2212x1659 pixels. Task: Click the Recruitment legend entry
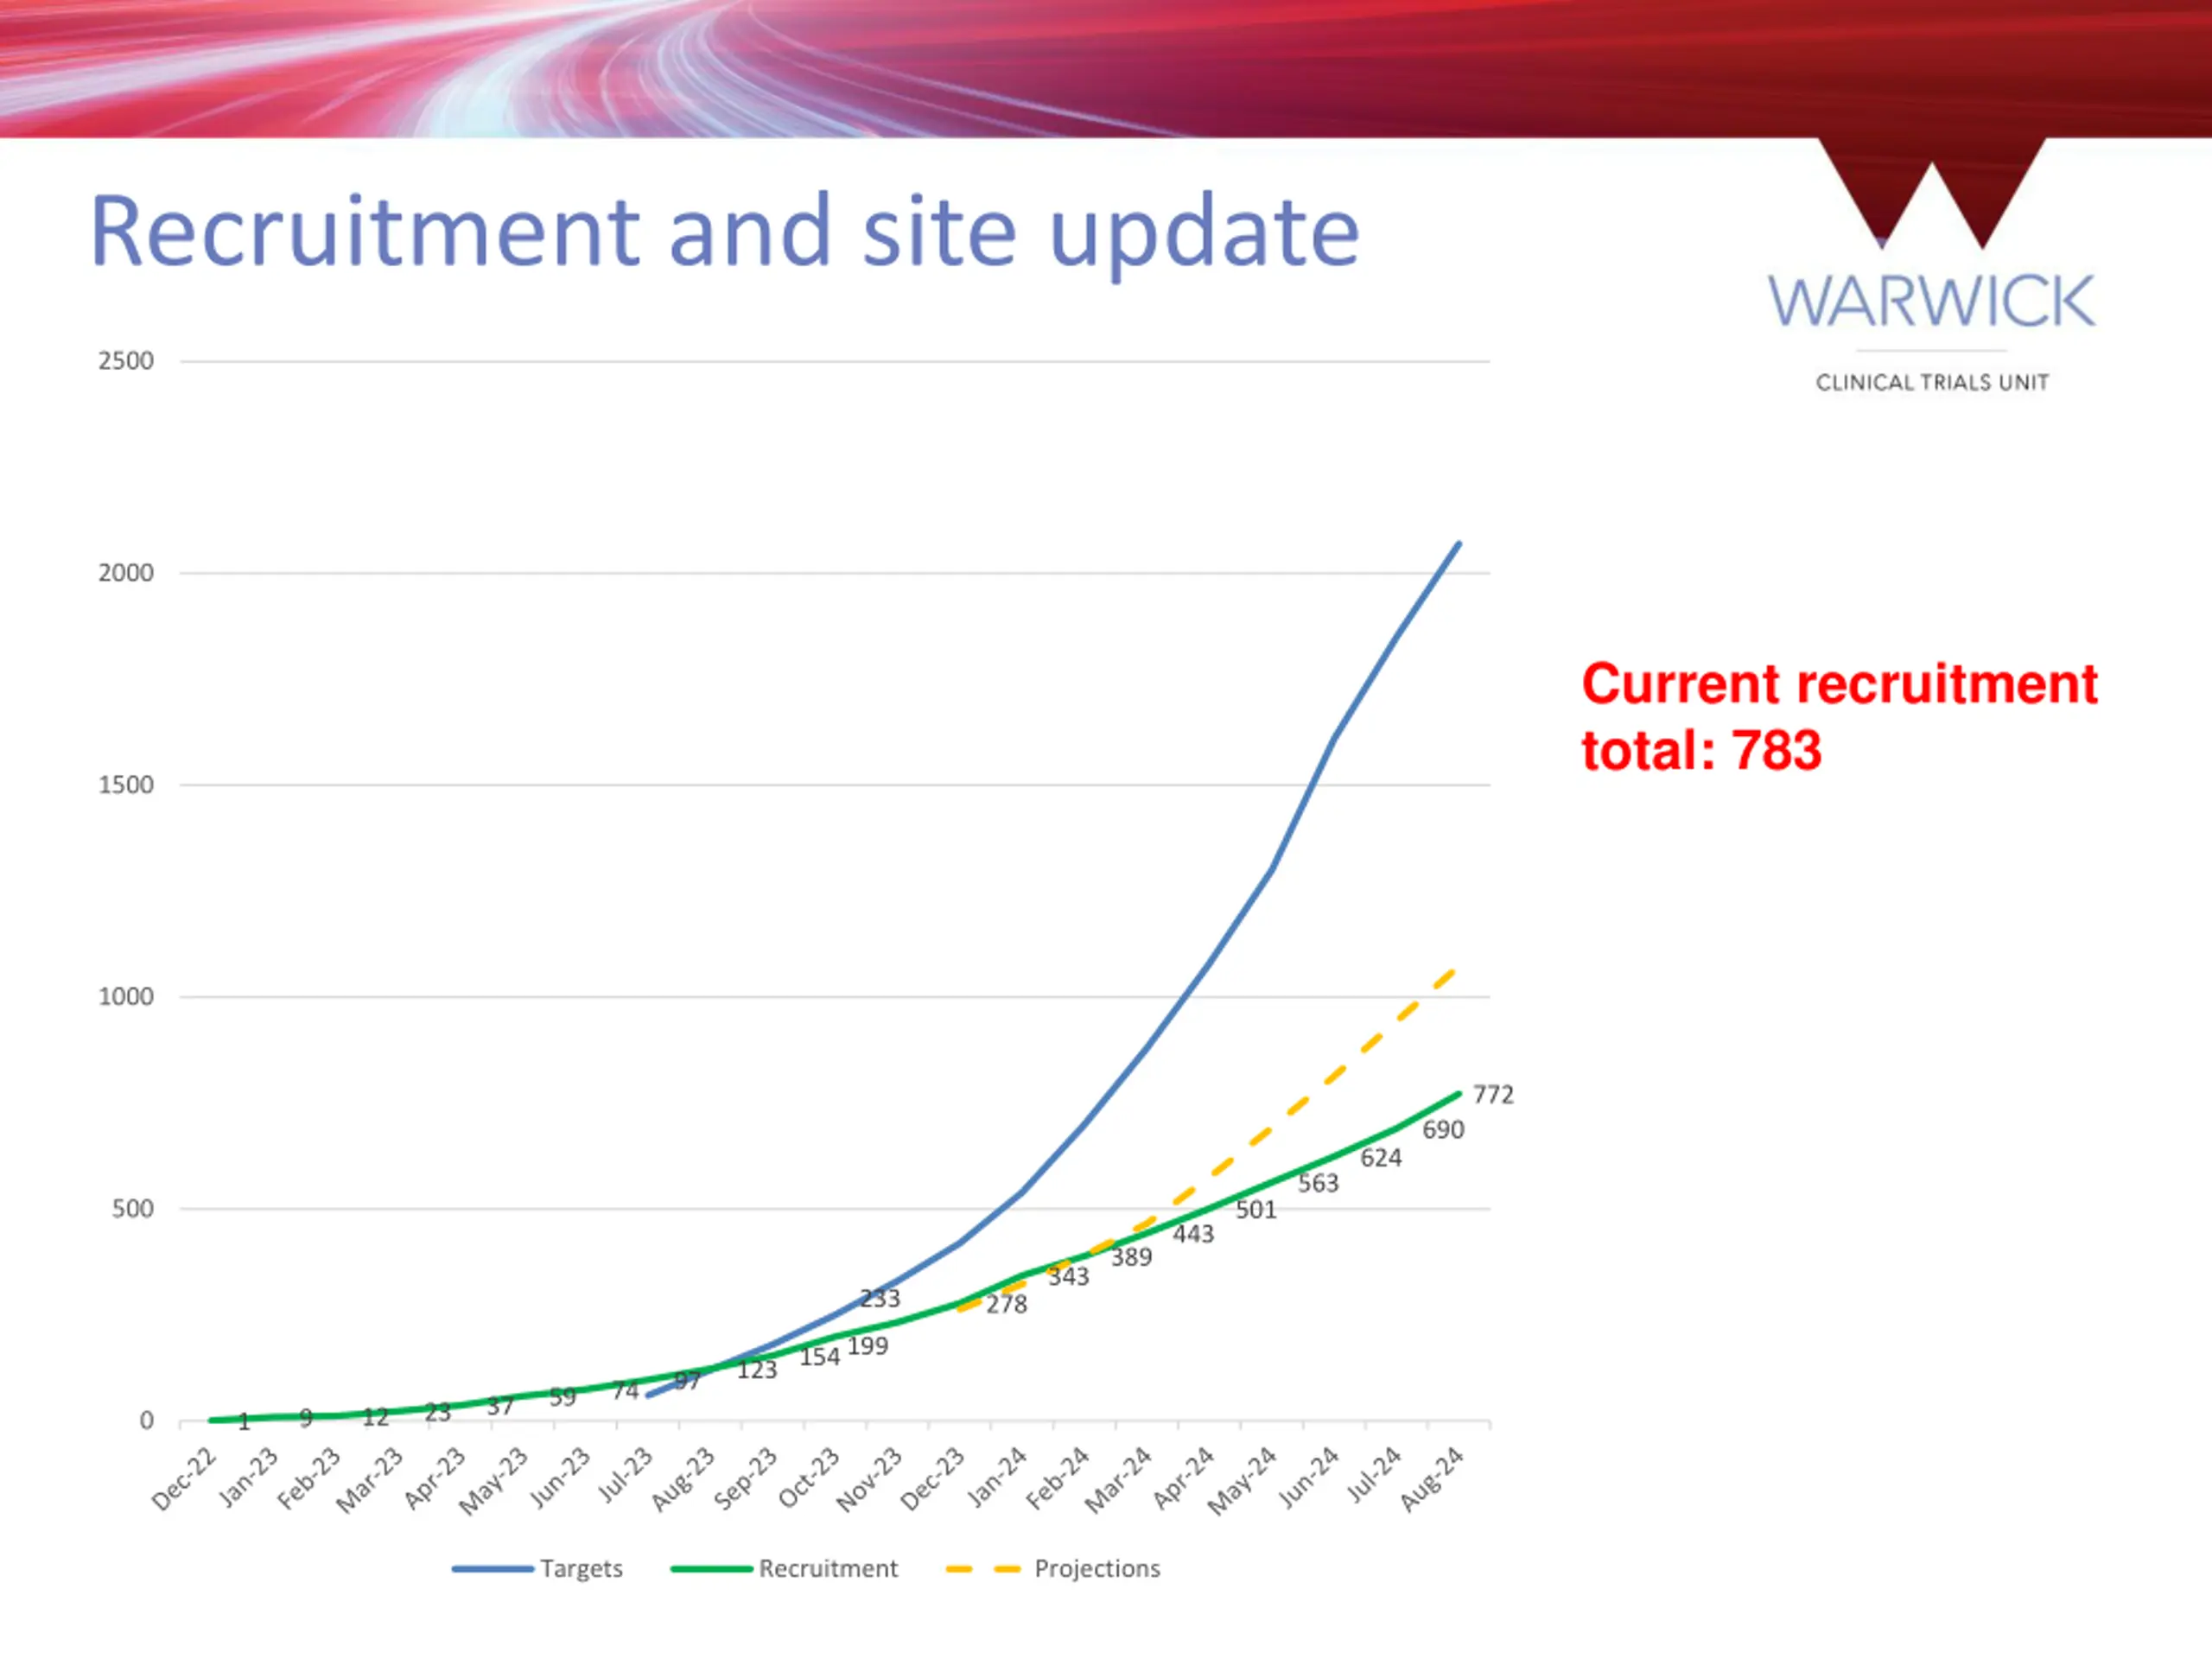tap(784, 1568)
